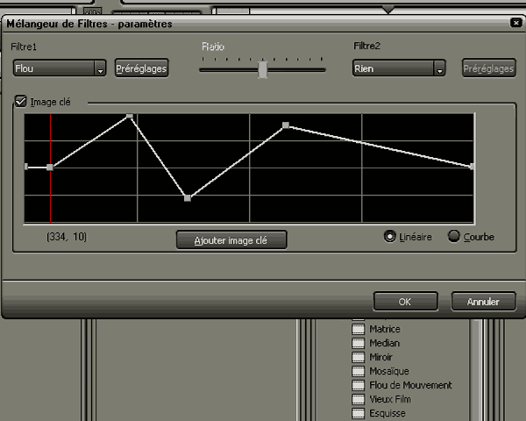The height and width of the screenshot is (421, 526).
Task: Select the keyframe at the graph's left edge
Action: (26, 167)
